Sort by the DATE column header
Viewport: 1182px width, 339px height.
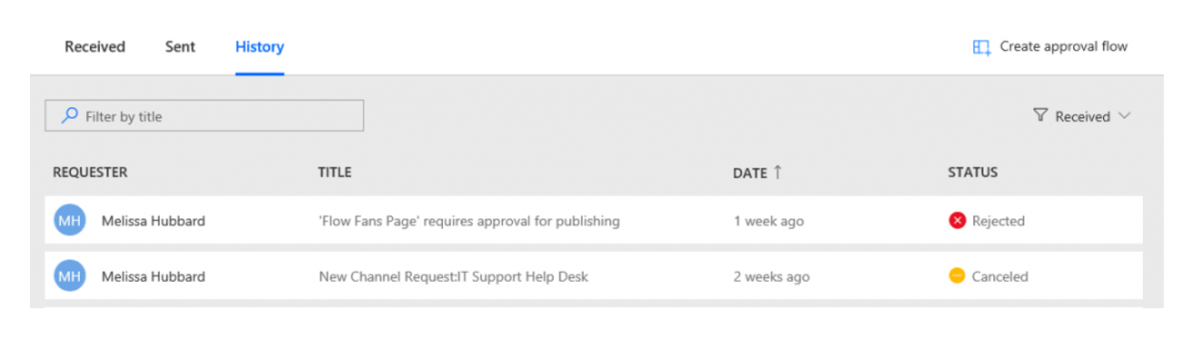coord(750,172)
